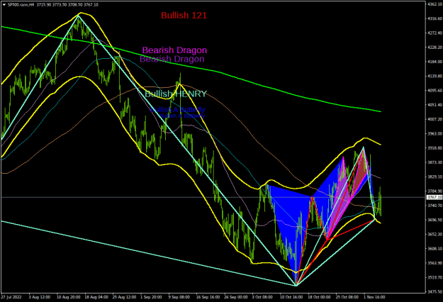443x302 pixels.
Task: Click the 10 Aug 20:00 time label
Action: 68,297
